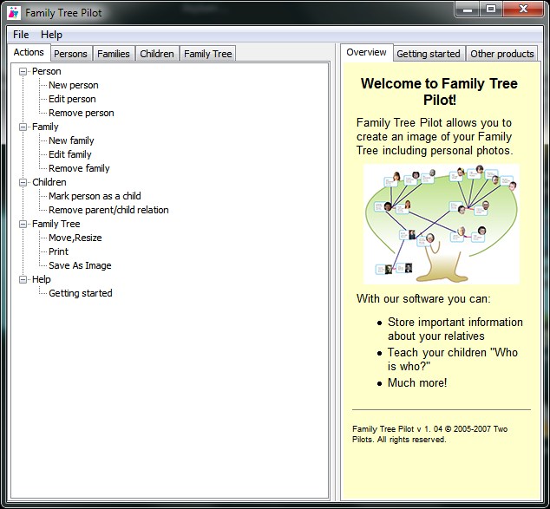Open the Getting started tab

click(x=429, y=54)
